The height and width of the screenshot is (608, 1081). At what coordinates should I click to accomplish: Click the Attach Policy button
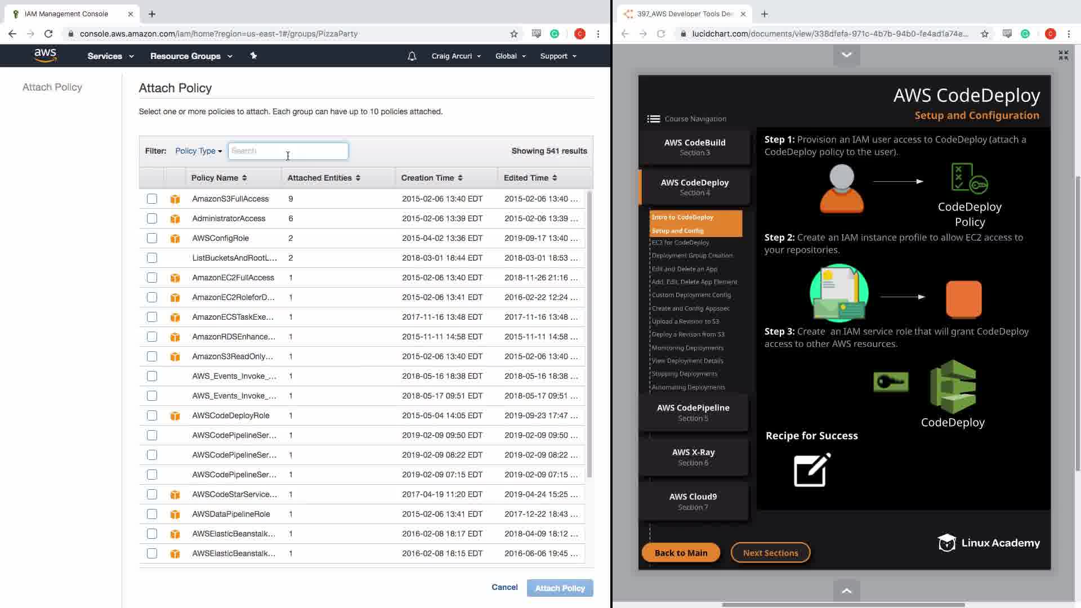tap(560, 588)
